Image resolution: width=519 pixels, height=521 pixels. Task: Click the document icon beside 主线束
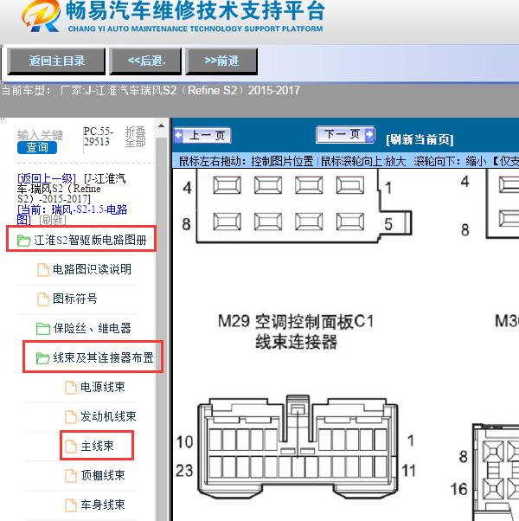pyautogui.click(x=70, y=446)
